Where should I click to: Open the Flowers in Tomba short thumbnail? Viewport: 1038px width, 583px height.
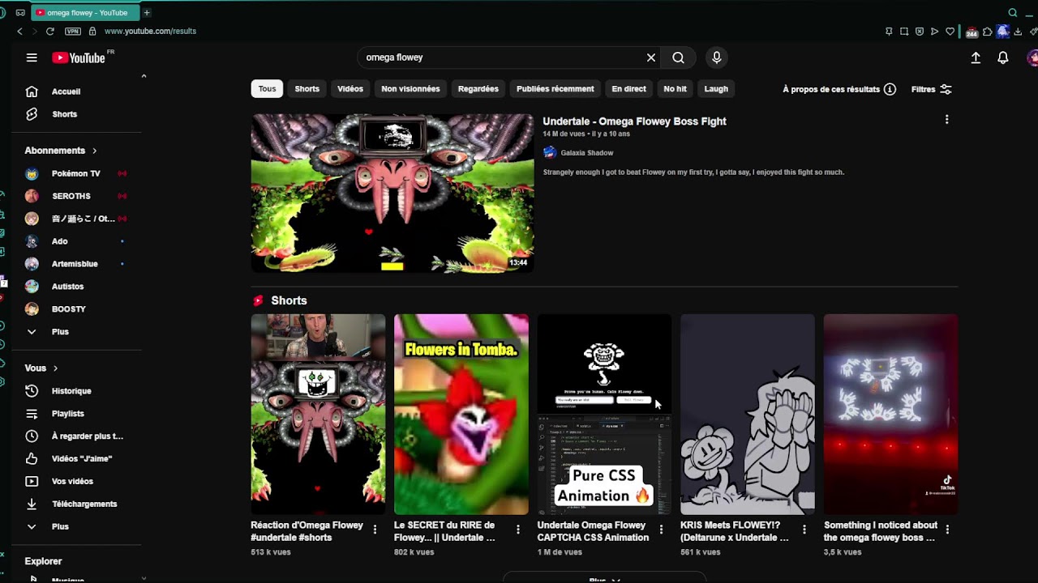pyautogui.click(x=461, y=415)
